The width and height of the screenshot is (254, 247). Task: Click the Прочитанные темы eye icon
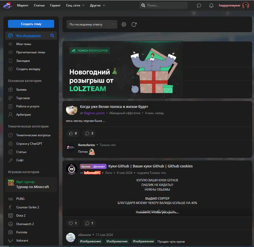pos(11,52)
